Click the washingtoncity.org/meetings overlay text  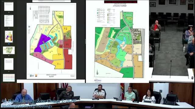tap(27, 106)
